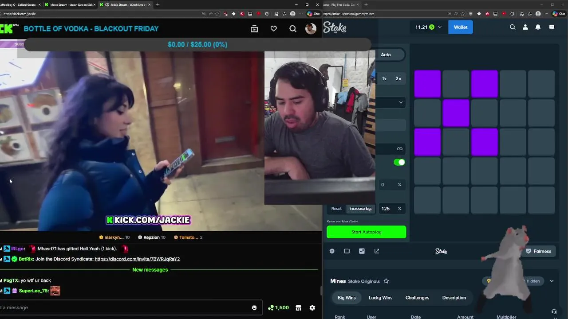Open Kick channel points 1,500 balance

click(279, 307)
